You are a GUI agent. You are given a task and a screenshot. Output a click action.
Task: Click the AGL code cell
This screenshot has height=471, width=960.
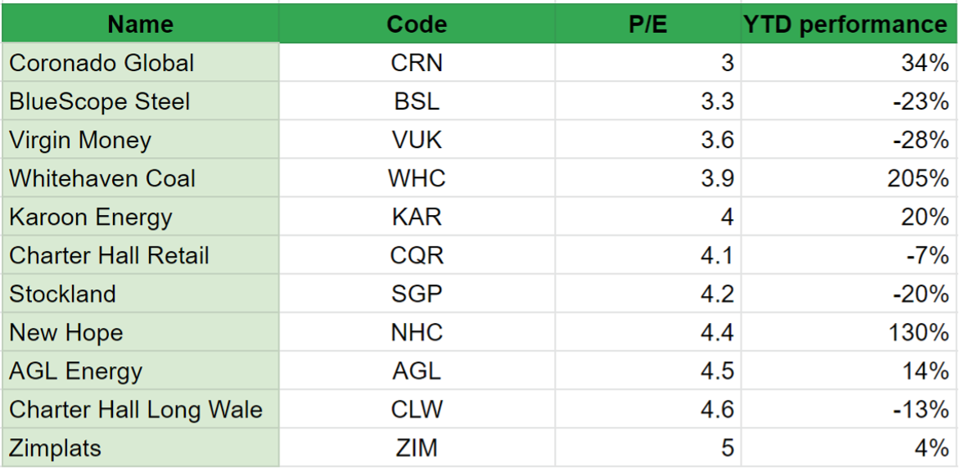[x=417, y=370]
